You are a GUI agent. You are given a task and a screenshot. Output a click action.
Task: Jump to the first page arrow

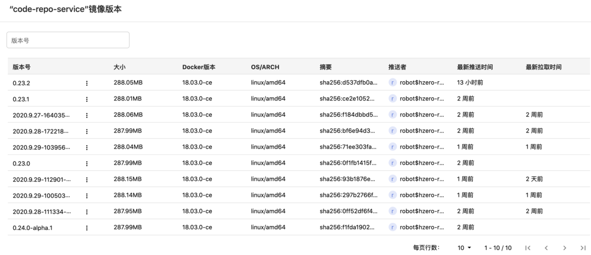(x=528, y=248)
